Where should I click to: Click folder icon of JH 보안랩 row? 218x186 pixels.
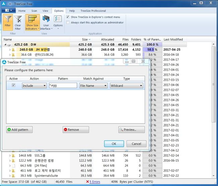(x=13, y=50)
